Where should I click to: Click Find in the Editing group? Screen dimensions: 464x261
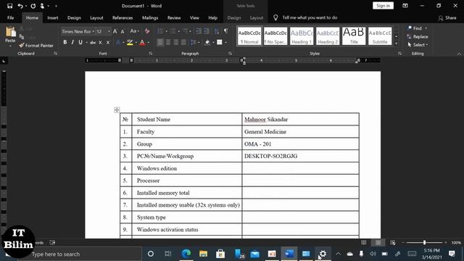click(418, 28)
